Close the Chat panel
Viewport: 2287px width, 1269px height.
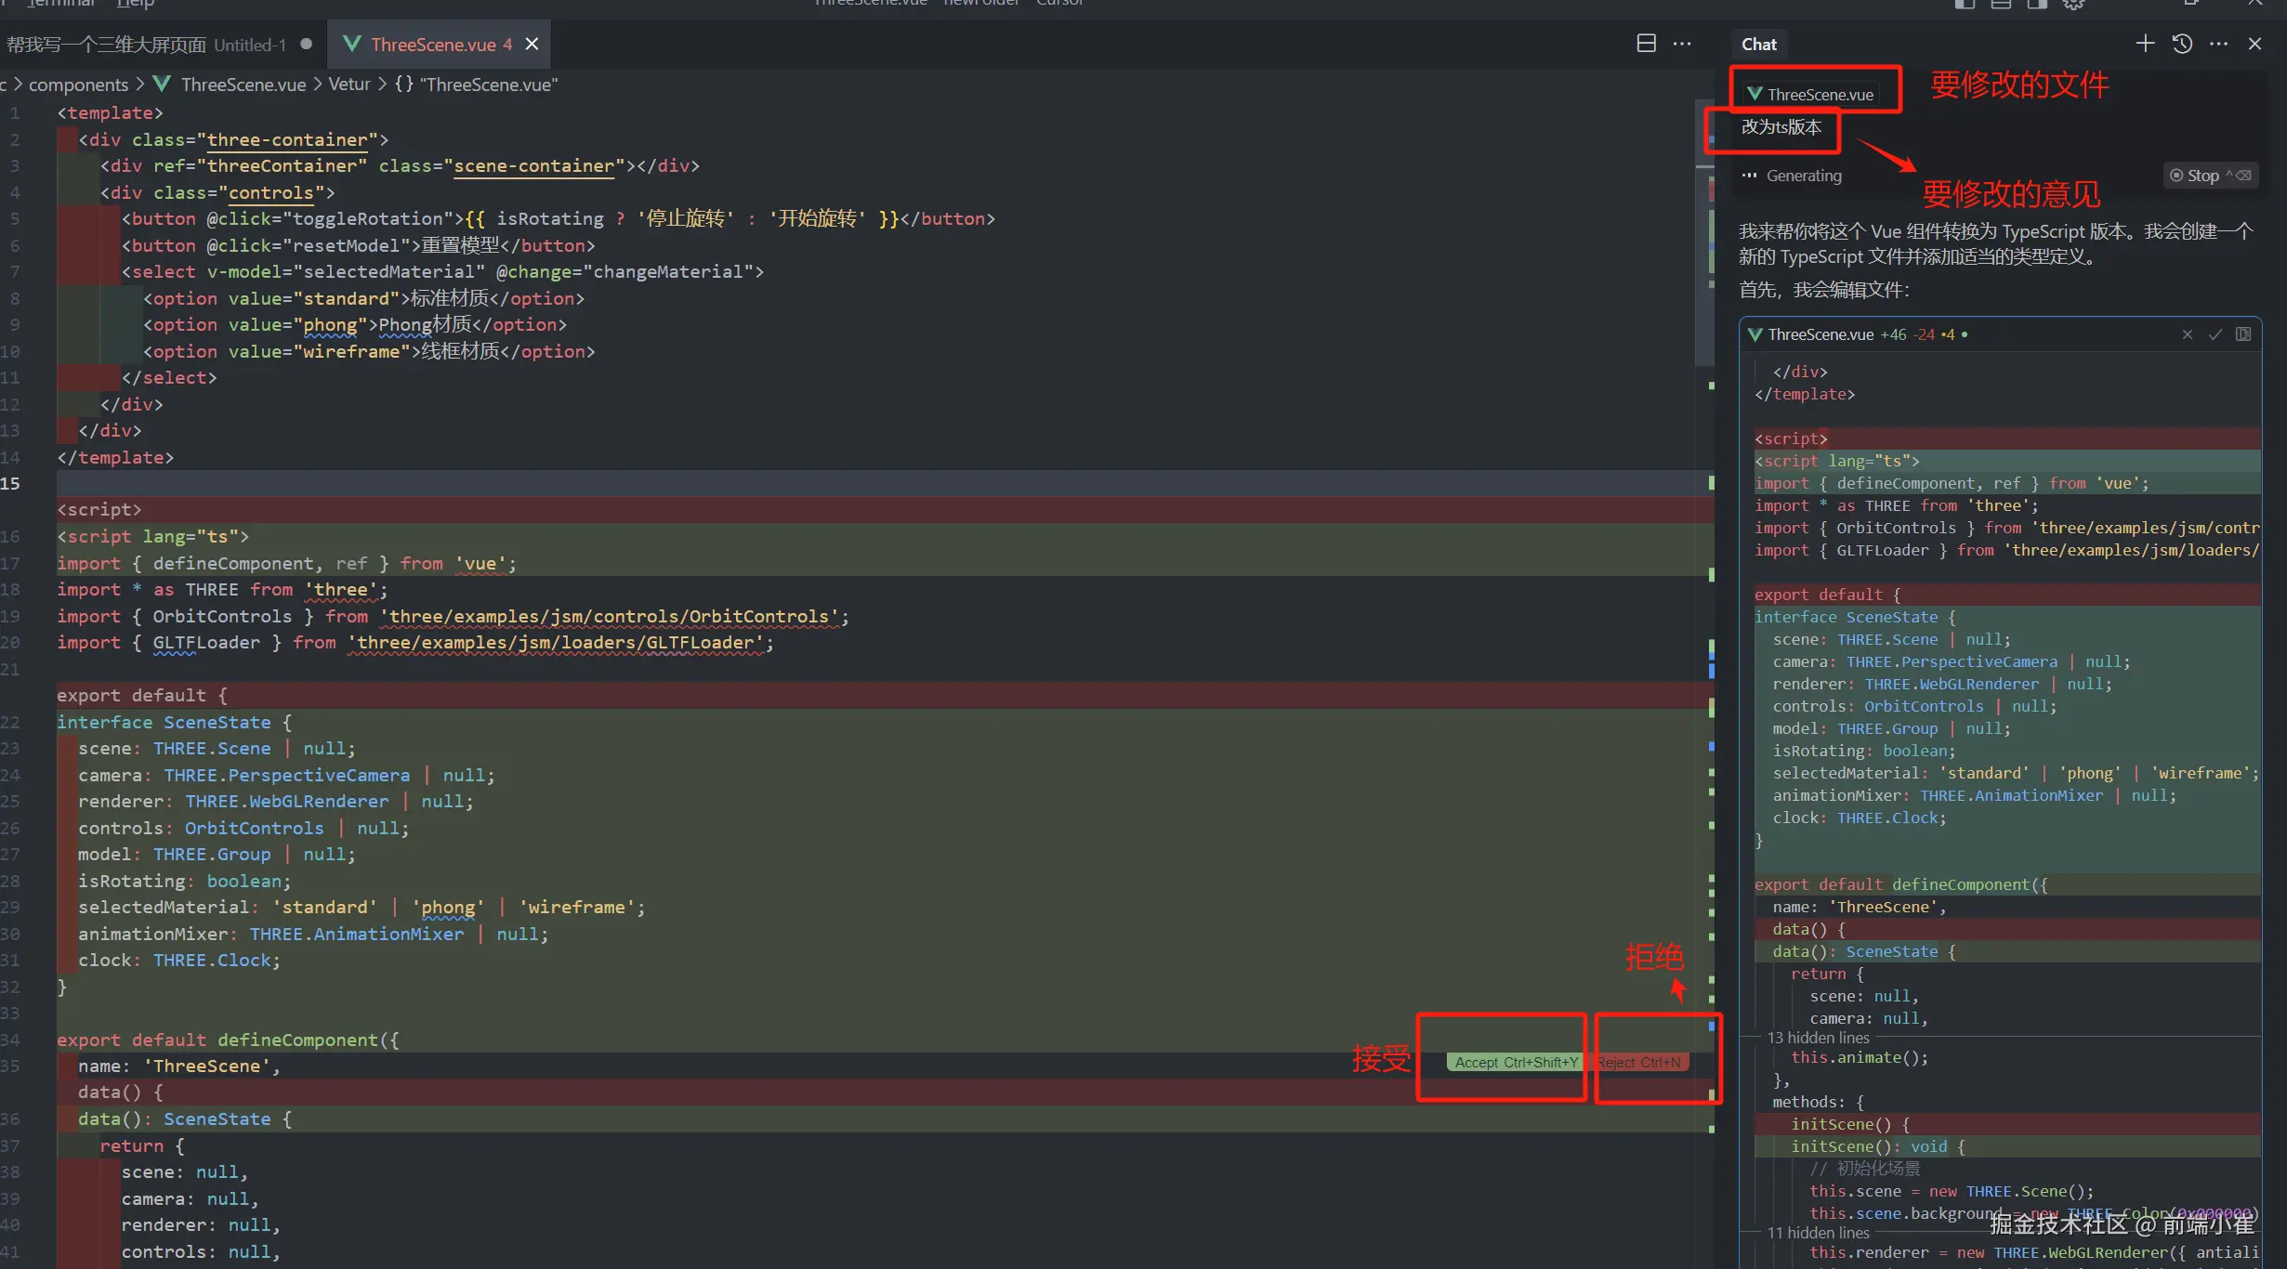click(x=2254, y=44)
